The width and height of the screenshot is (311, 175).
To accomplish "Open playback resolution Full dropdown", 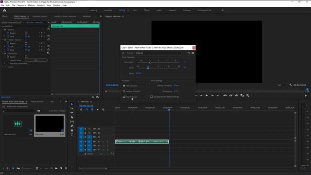I will tap(282, 85).
